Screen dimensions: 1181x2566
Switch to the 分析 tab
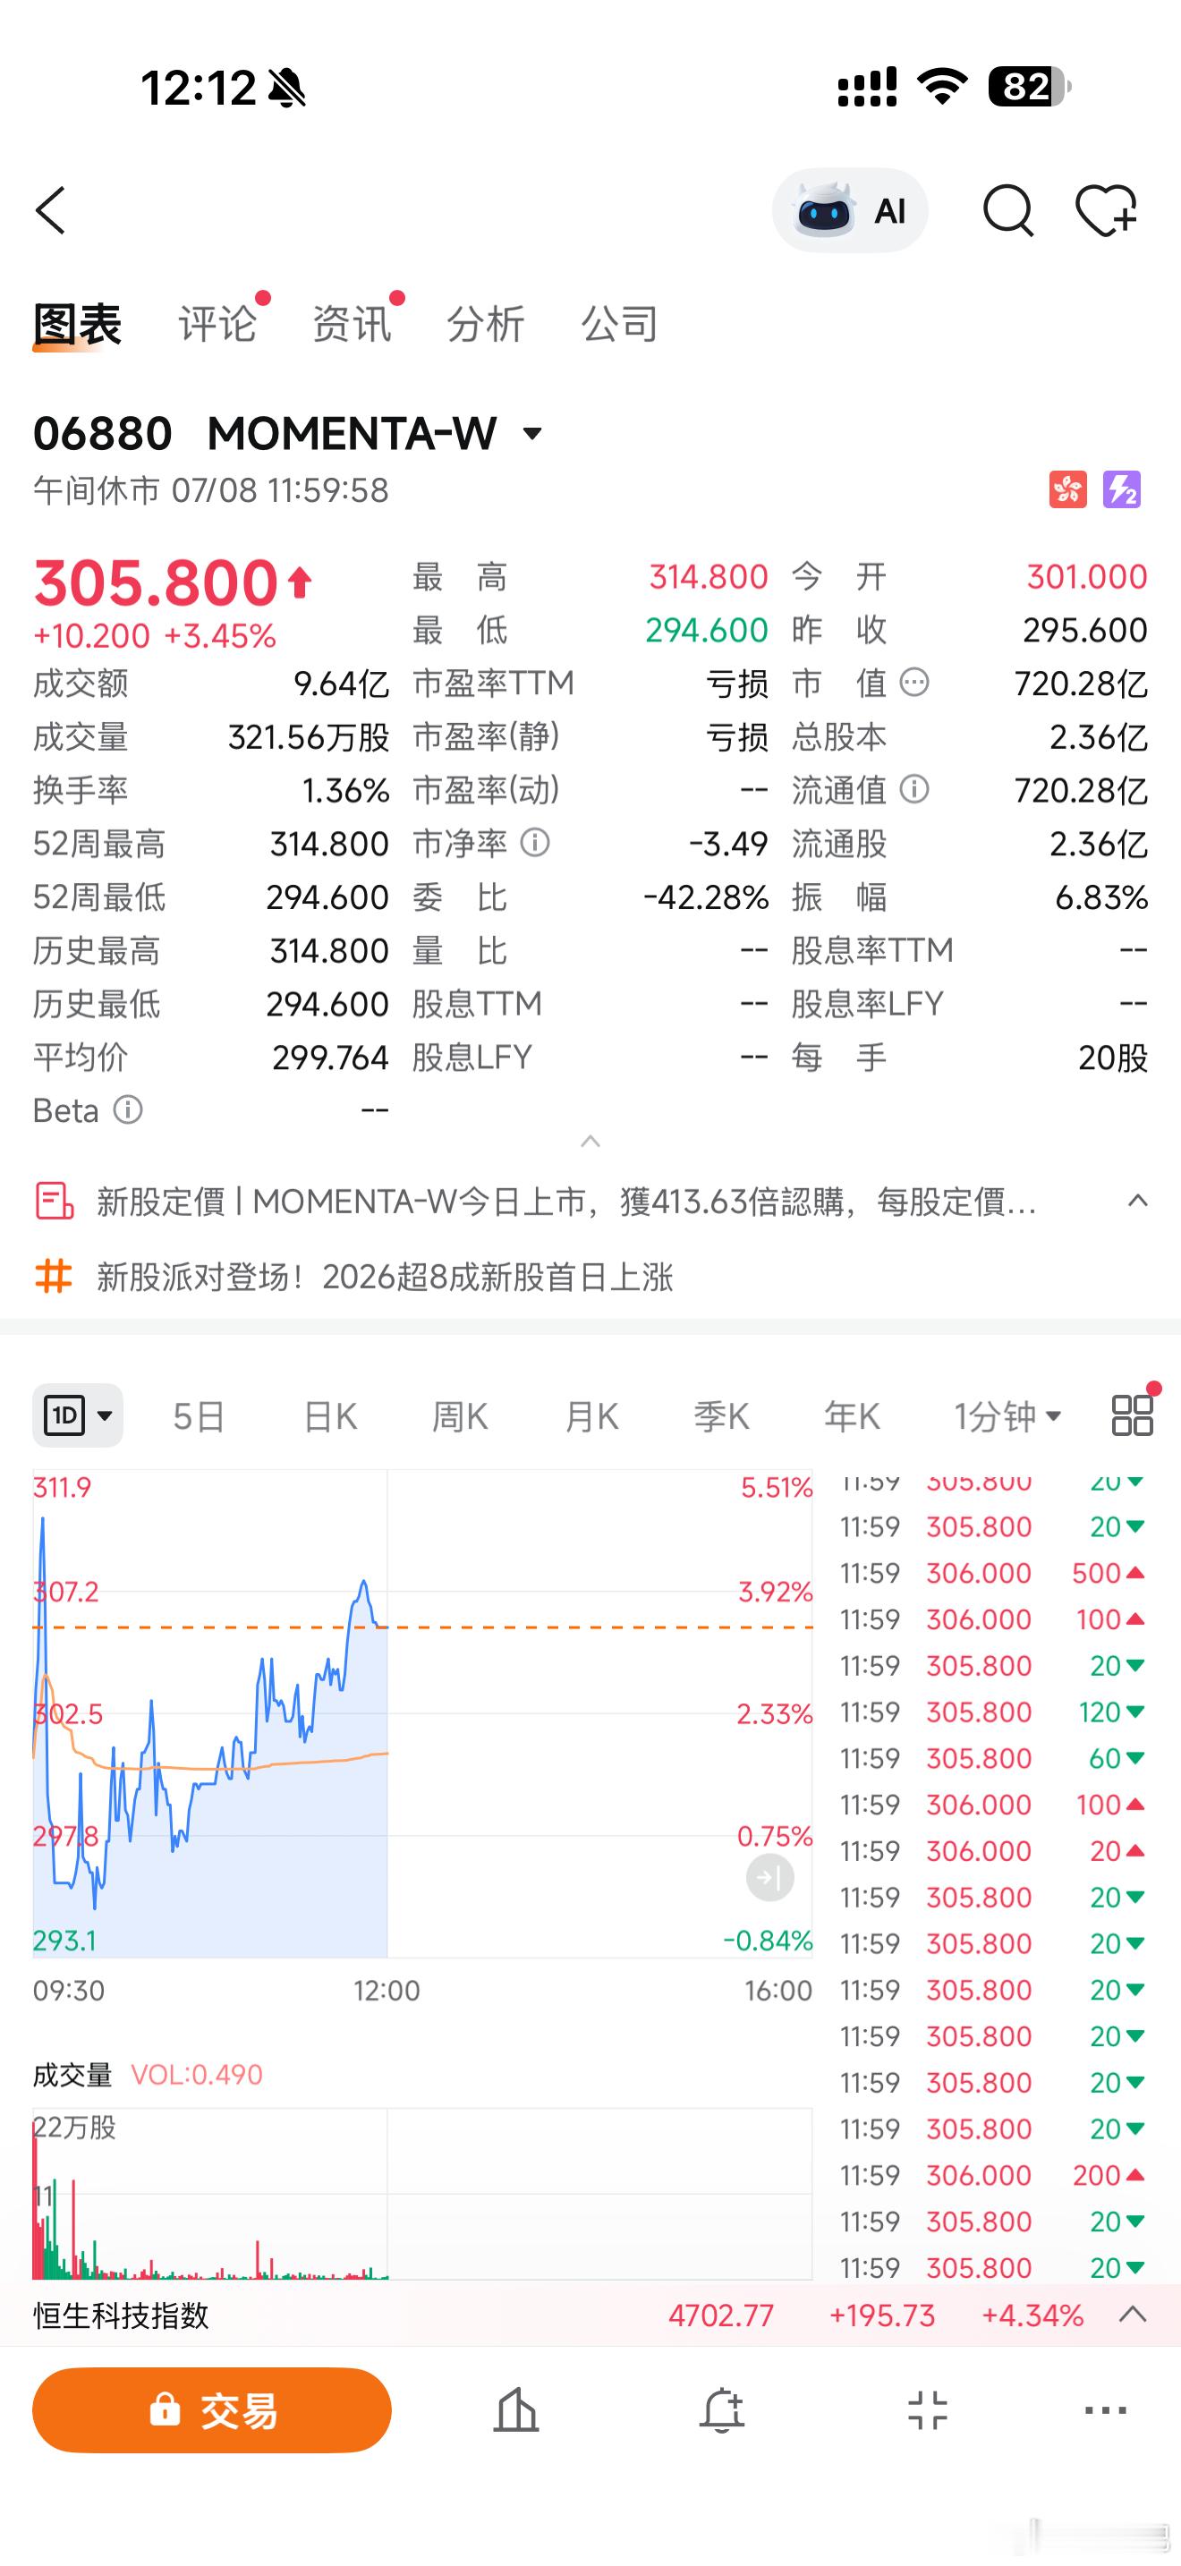pos(486,325)
